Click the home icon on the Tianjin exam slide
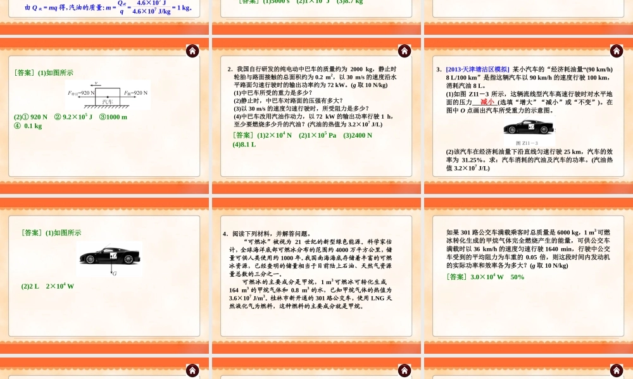This screenshot has width=633, height=379. pyautogui.click(x=615, y=51)
